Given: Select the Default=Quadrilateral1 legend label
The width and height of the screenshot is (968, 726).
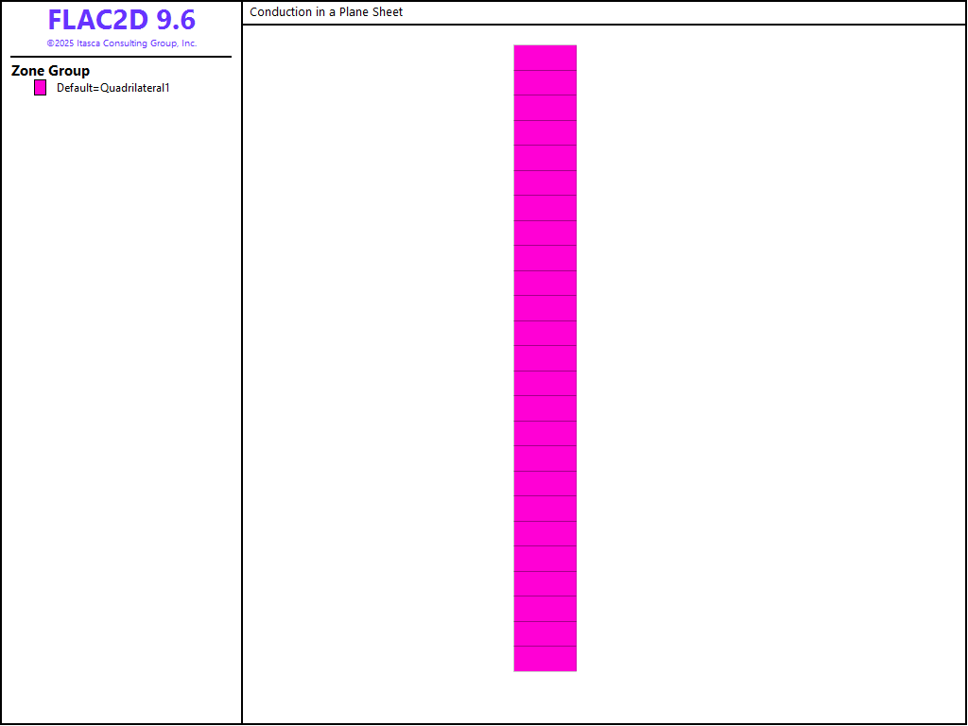Looking at the screenshot, I should click(112, 88).
